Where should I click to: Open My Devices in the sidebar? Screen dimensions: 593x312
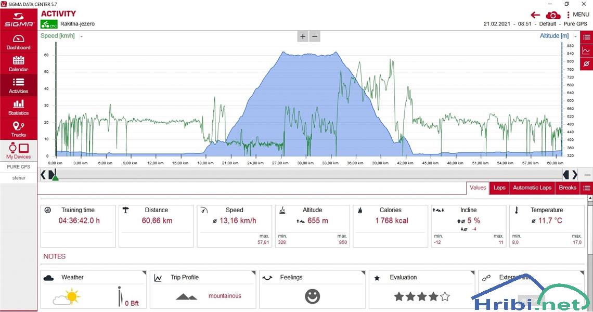coord(18,151)
